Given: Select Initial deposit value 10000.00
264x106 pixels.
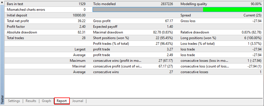Looking at the screenshot, I should tap(79, 15).
